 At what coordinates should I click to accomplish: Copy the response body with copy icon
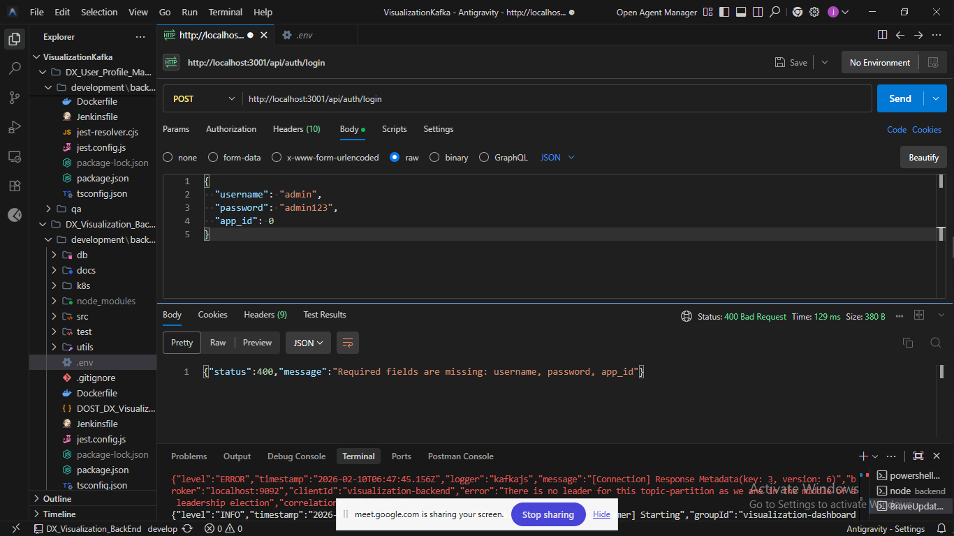point(907,343)
